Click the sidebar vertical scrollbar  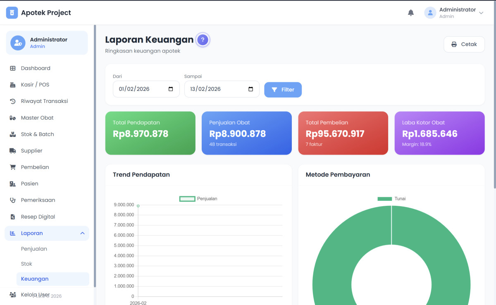[95, 156]
